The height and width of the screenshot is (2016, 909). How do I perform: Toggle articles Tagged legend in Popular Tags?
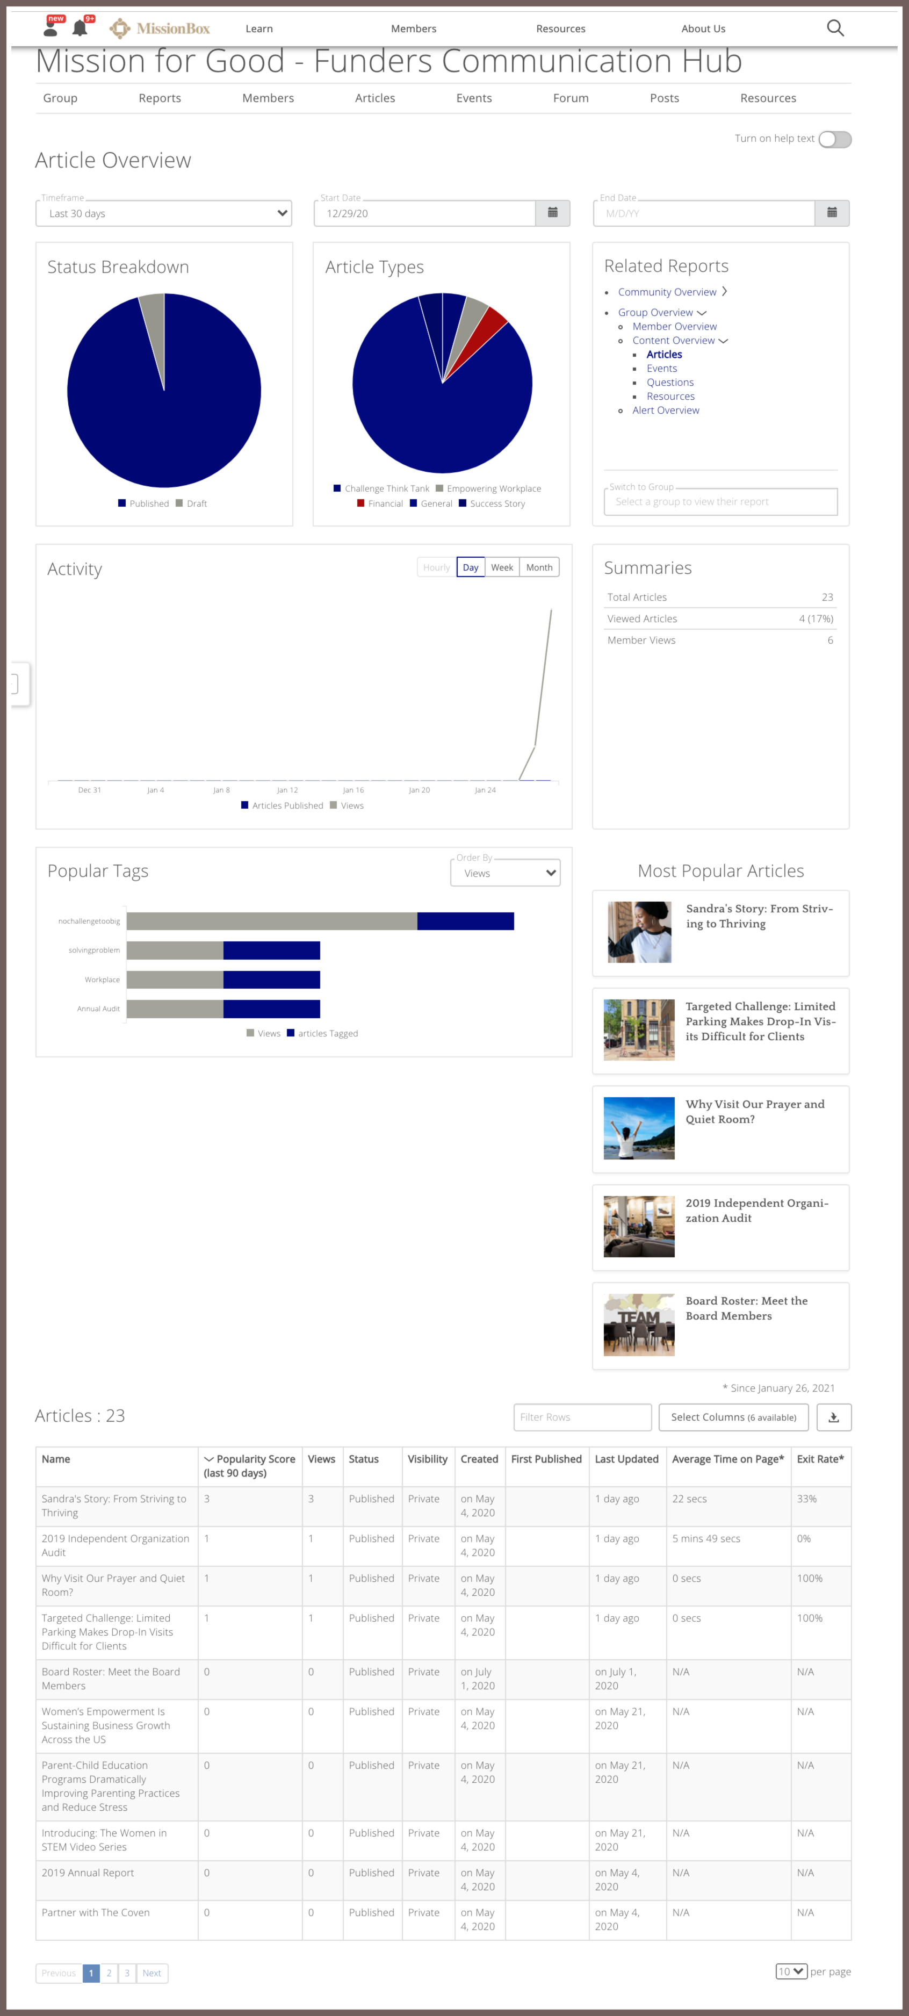(322, 1033)
